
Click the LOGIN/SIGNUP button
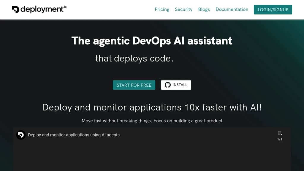pyautogui.click(x=273, y=9)
